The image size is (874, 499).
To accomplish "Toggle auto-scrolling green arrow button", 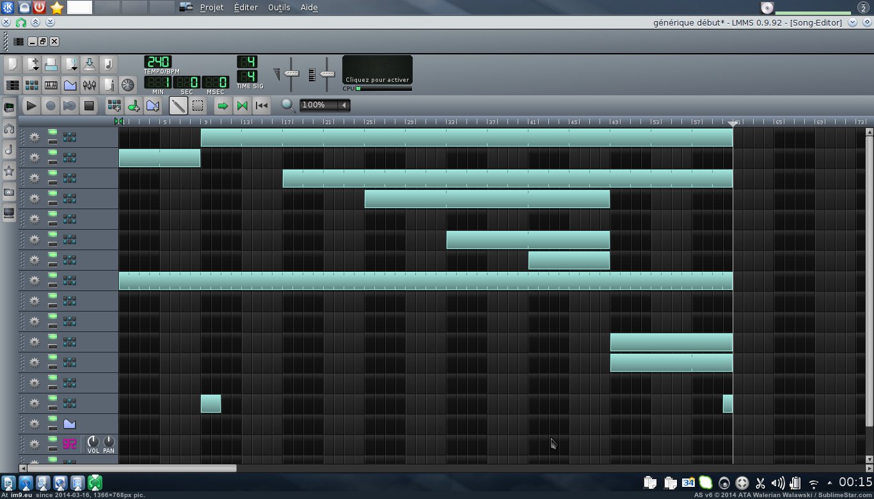I will tap(223, 106).
